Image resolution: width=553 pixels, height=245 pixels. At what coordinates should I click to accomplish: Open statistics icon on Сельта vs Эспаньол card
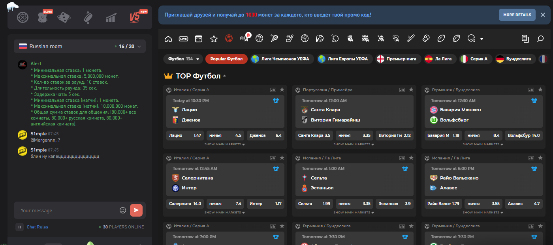(x=402, y=158)
